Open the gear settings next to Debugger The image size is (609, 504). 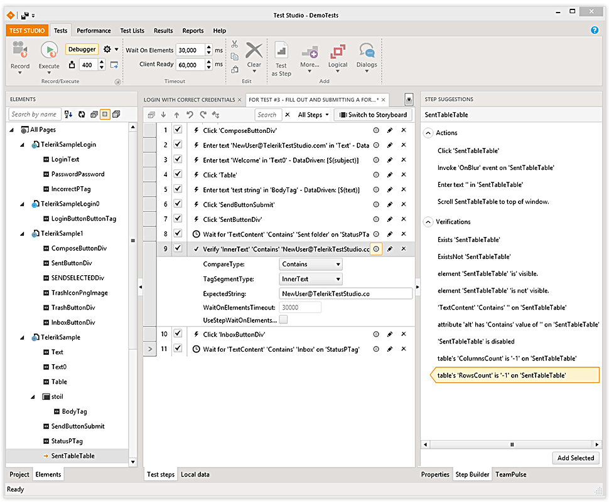107,50
